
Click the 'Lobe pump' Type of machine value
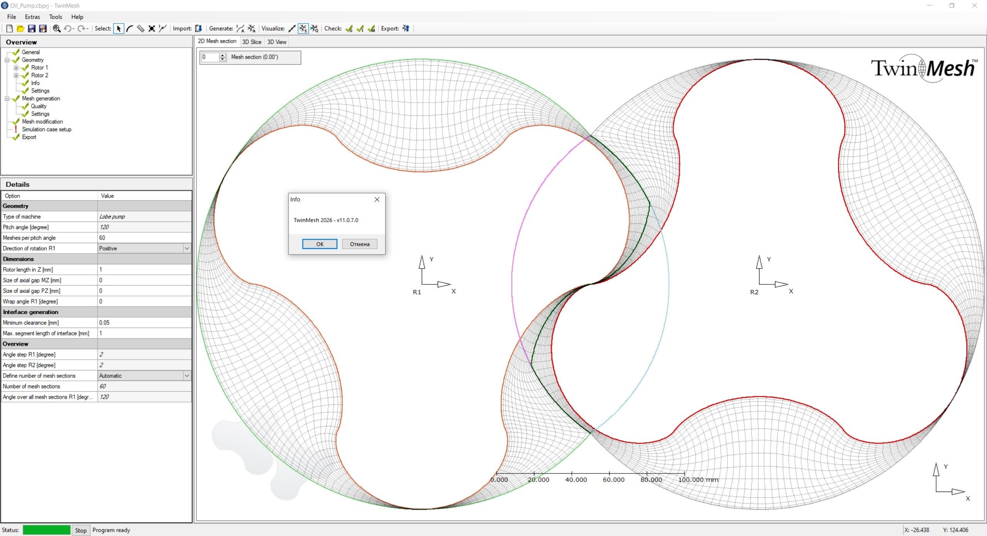tap(145, 216)
